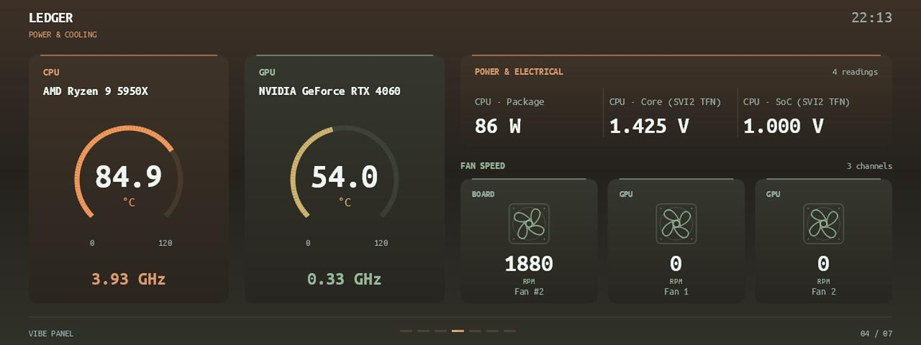Click the LEDGER title
Viewport: 921px width, 345px height.
(50, 18)
